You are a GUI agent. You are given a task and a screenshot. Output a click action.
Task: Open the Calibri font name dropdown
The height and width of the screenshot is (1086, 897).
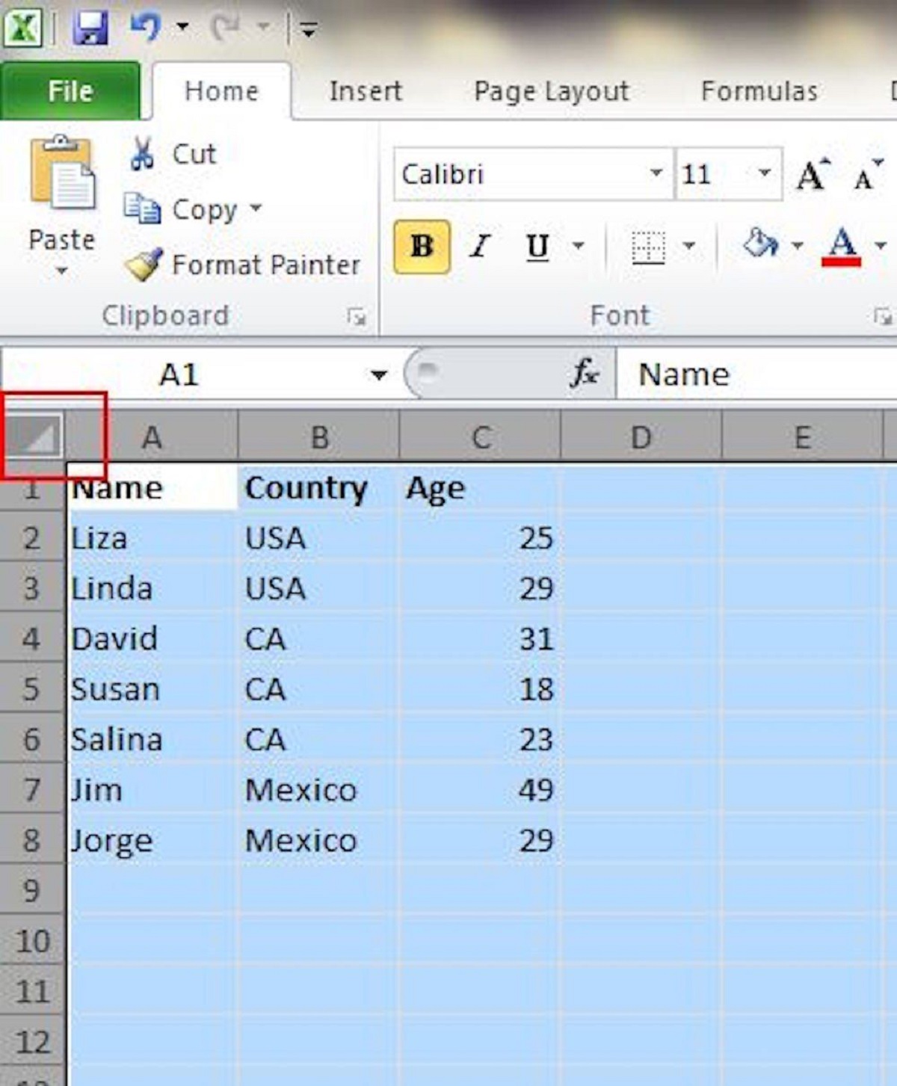656,173
